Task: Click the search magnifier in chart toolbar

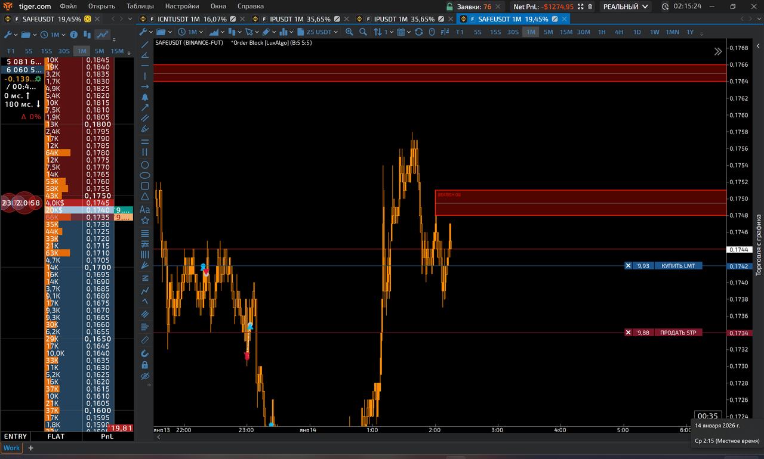Action: point(362,32)
